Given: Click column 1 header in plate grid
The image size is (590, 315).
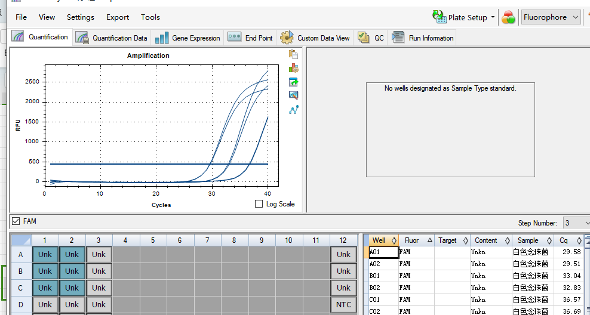Looking at the screenshot, I should pos(45,240).
